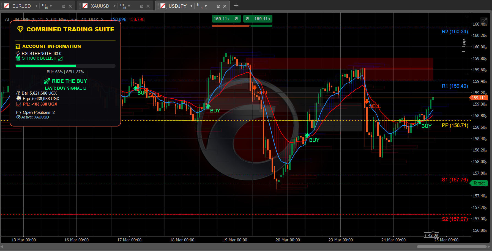The image size is (492, 251).
Task: Expand the XAUUSD symbol dropdown arrow
Action: point(114,6)
